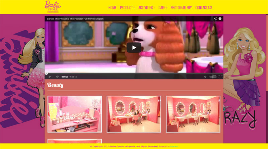Image resolution: width=268 pixels, height=149 pixels.
Task: Click the video info icon
Action: click(220, 19)
